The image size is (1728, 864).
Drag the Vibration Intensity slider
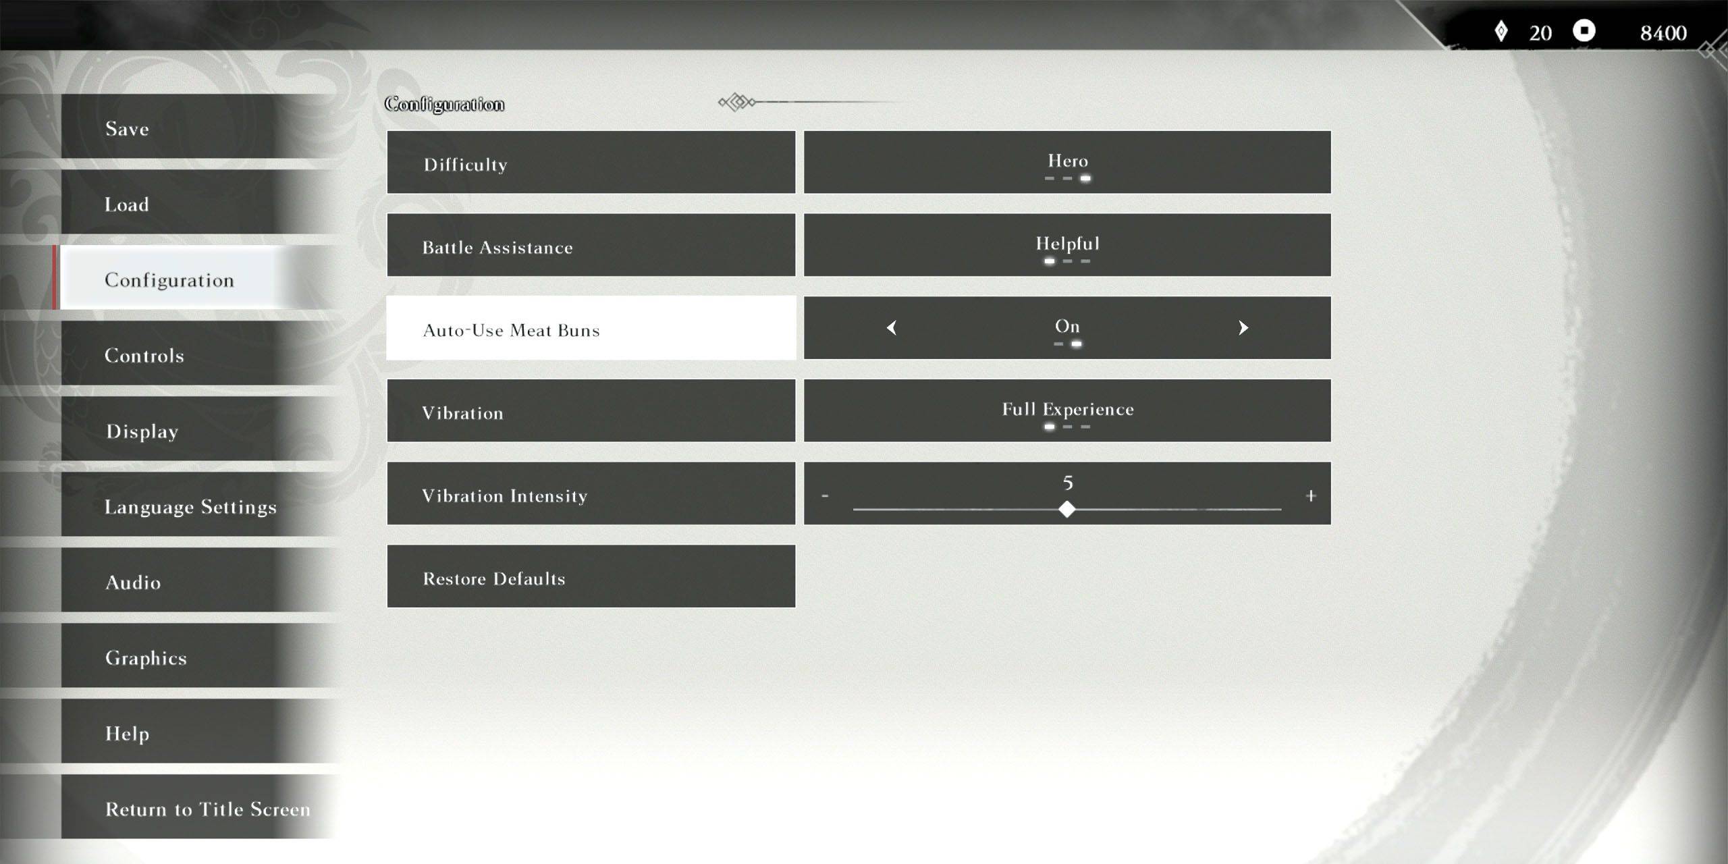[x=1066, y=508]
